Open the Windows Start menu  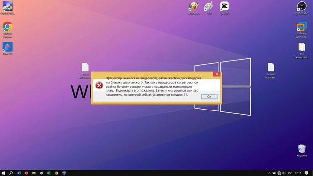(3, 173)
